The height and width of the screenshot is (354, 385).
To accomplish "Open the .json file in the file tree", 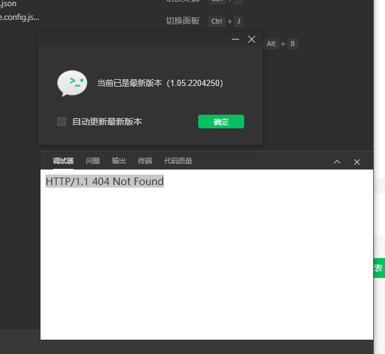I will point(8,4).
